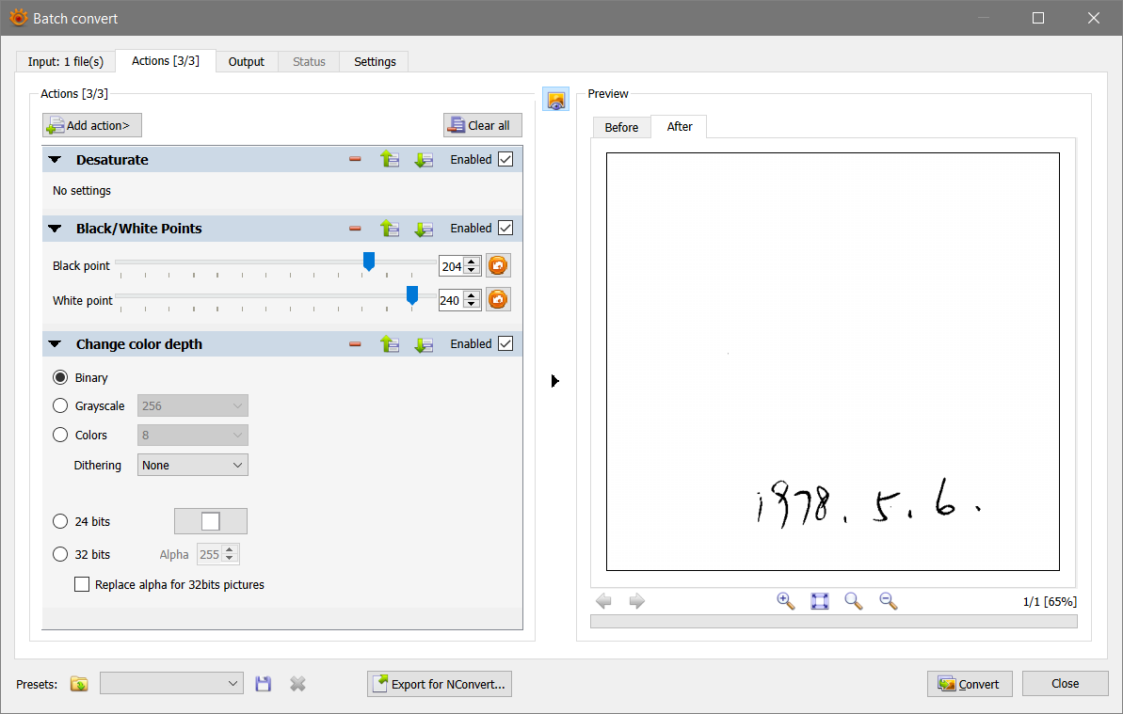Disable the Desaturate action checkbox
The width and height of the screenshot is (1123, 714).
click(x=505, y=160)
